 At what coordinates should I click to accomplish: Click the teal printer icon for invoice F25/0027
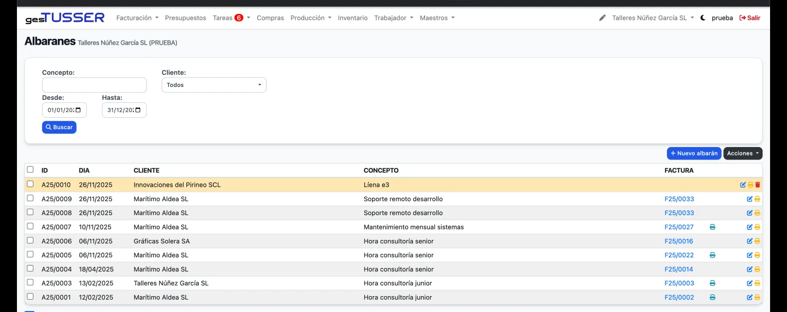click(x=712, y=227)
